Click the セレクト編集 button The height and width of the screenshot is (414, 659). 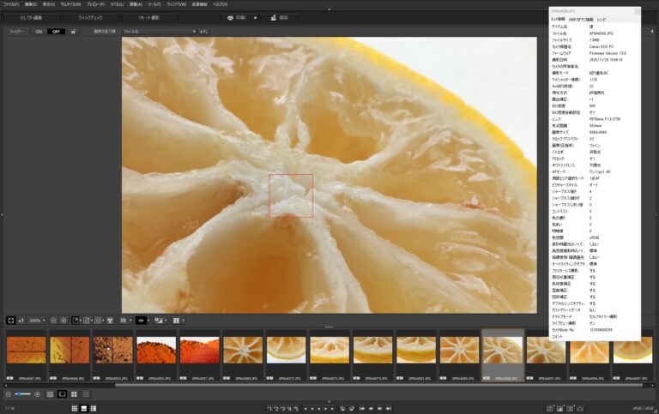tap(30, 17)
